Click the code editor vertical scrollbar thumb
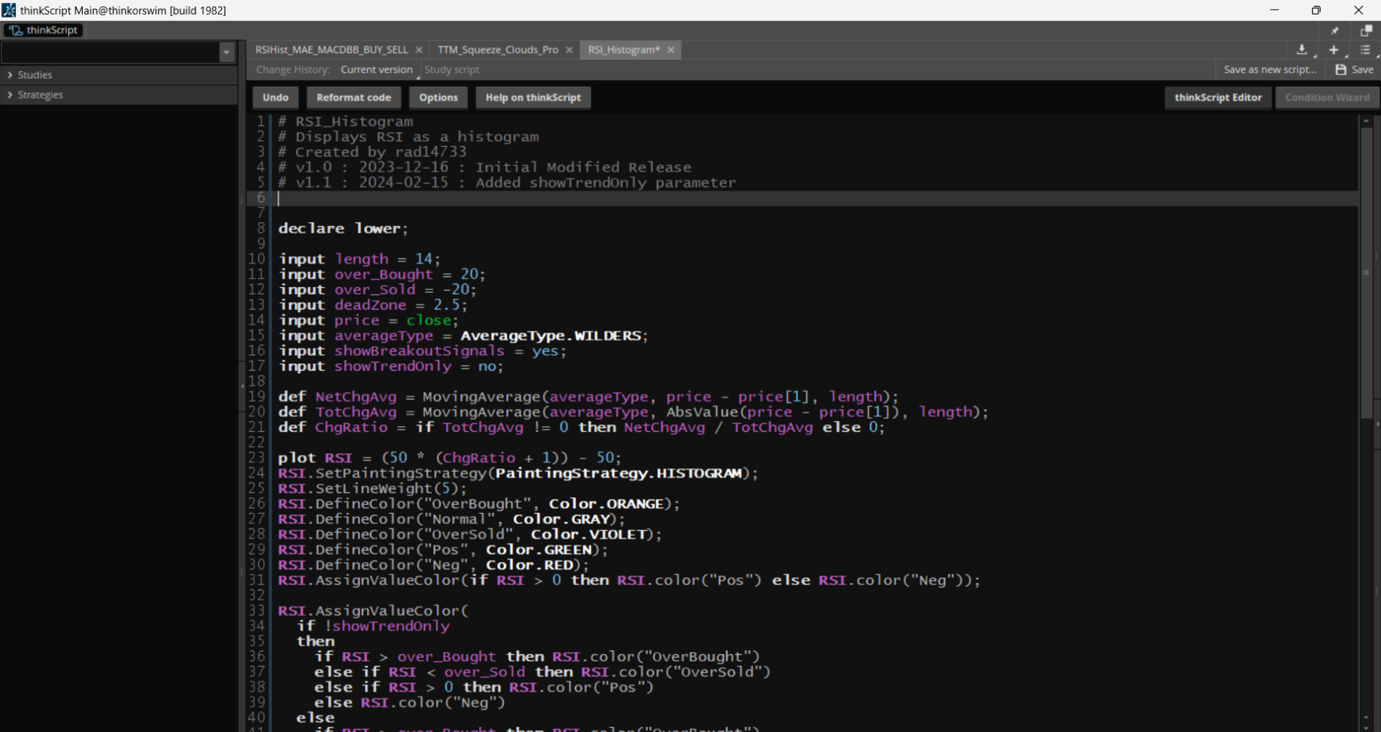The image size is (1381, 732). tap(1366, 273)
